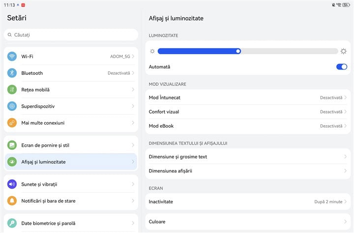354x233 pixels.
Task: Expand Bluetooth row chevron
Action: (133, 73)
